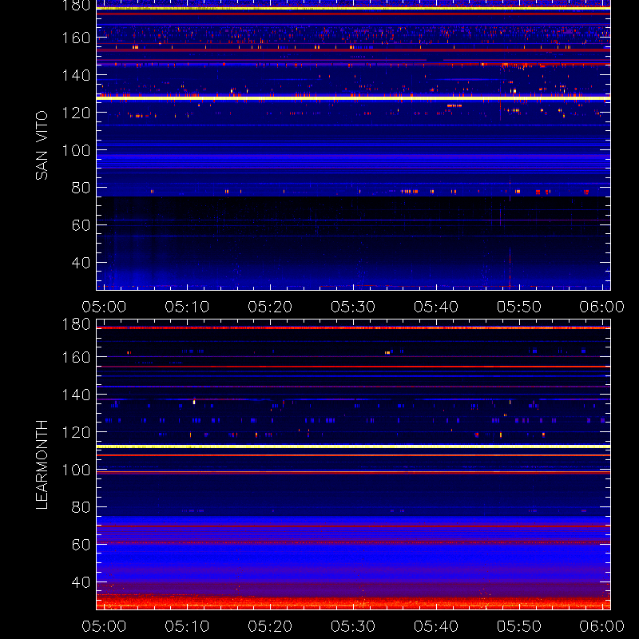
Task: Pick the 60 label on LEARMONTH axis
Action: [x=81, y=545]
